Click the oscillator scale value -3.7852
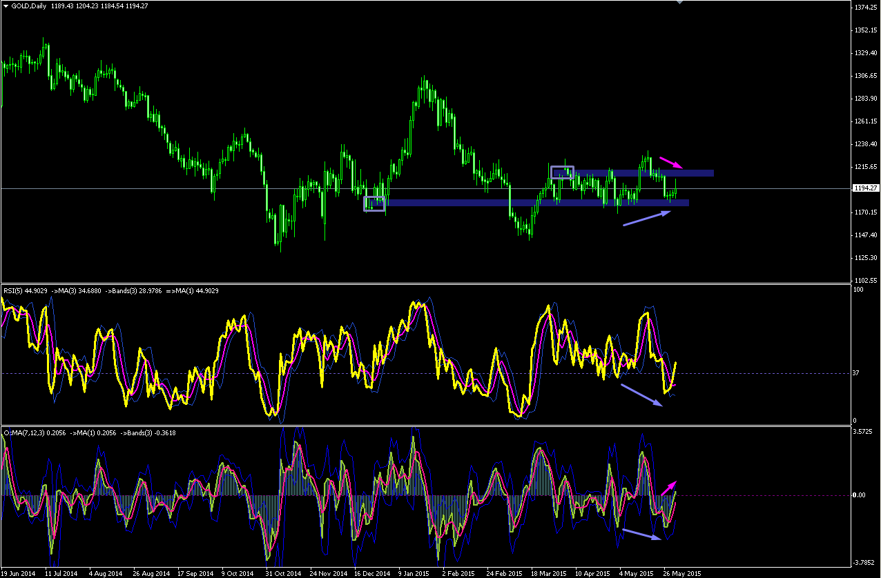The width and height of the screenshot is (881, 578). (865, 561)
